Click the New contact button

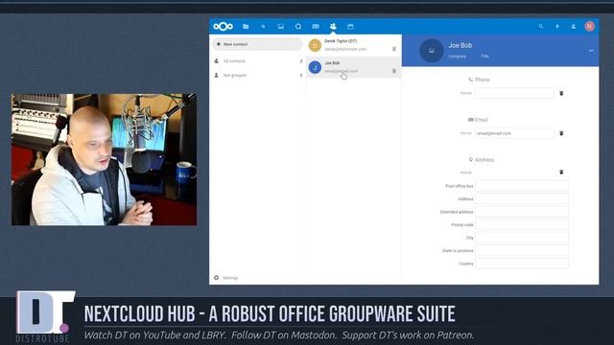(257, 44)
